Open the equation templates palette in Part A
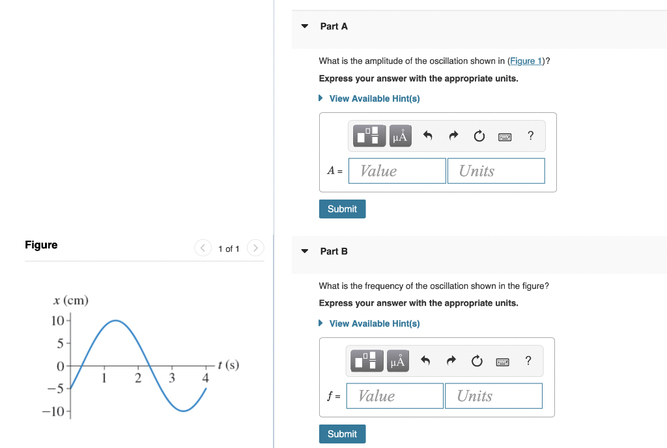 (369, 136)
